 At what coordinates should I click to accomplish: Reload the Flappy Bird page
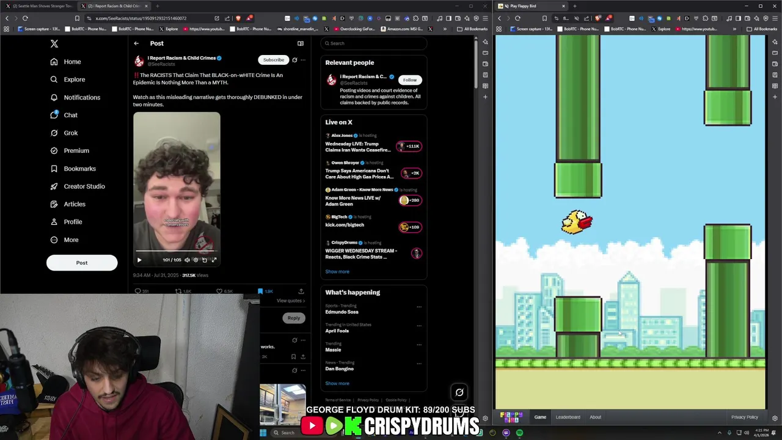click(x=517, y=18)
